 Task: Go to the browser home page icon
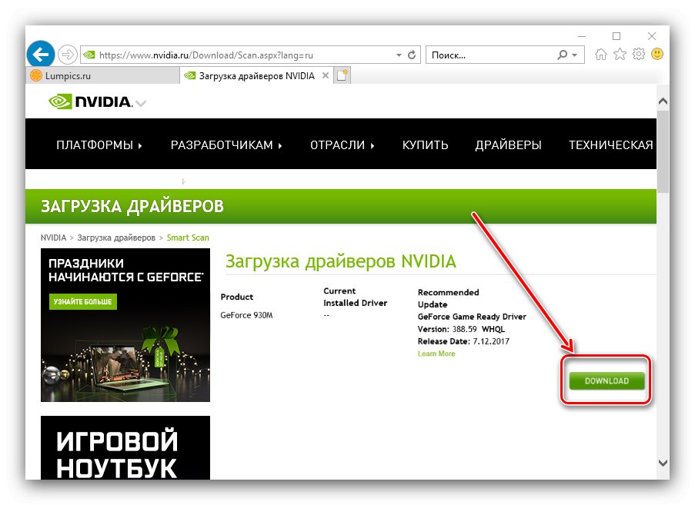point(601,55)
